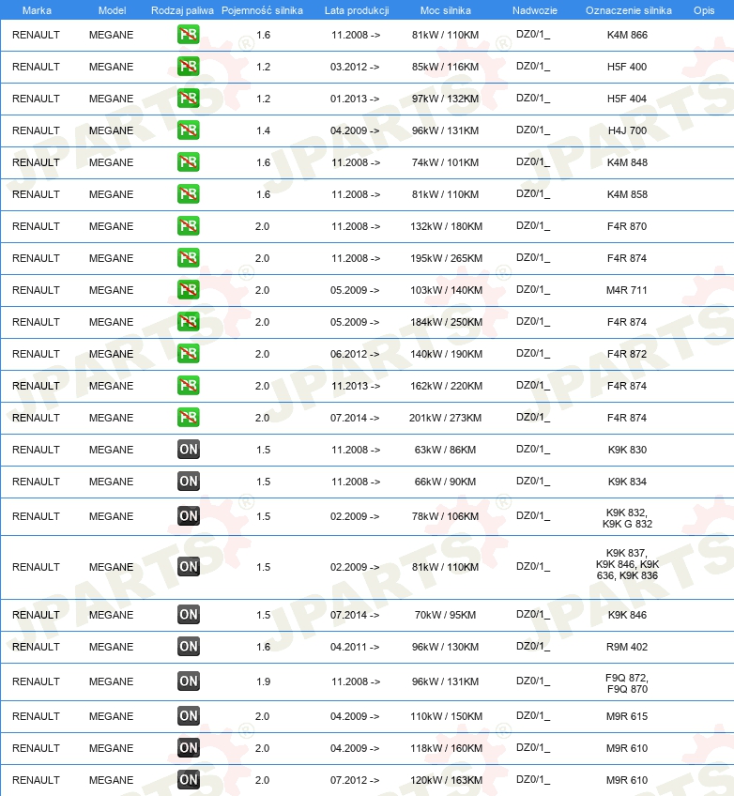Click the petrol icon in the H5F 400 row
This screenshot has height=796, width=734.
(189, 67)
